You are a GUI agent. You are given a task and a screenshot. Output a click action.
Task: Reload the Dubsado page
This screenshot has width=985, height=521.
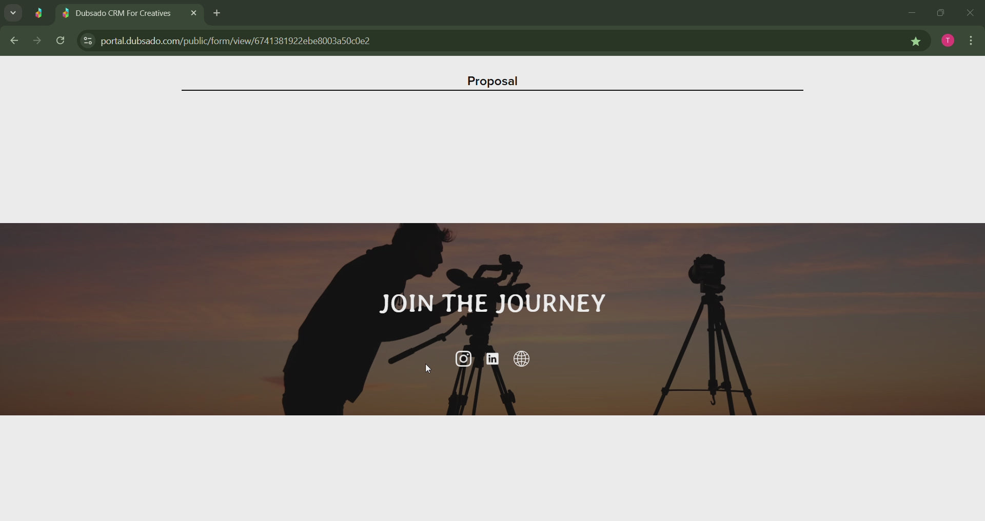point(61,41)
